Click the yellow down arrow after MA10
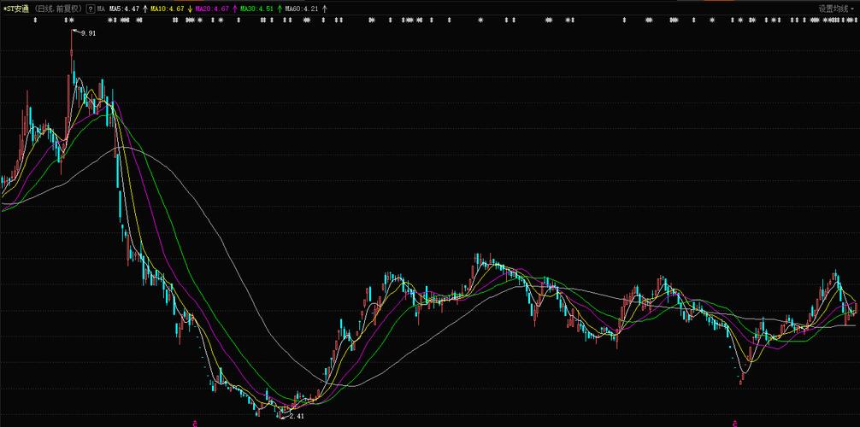This screenshot has width=860, height=427. (190, 9)
